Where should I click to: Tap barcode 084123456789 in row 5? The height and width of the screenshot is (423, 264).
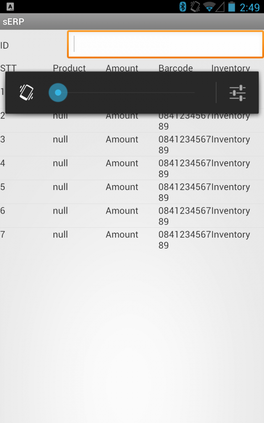pyautogui.click(x=184, y=192)
